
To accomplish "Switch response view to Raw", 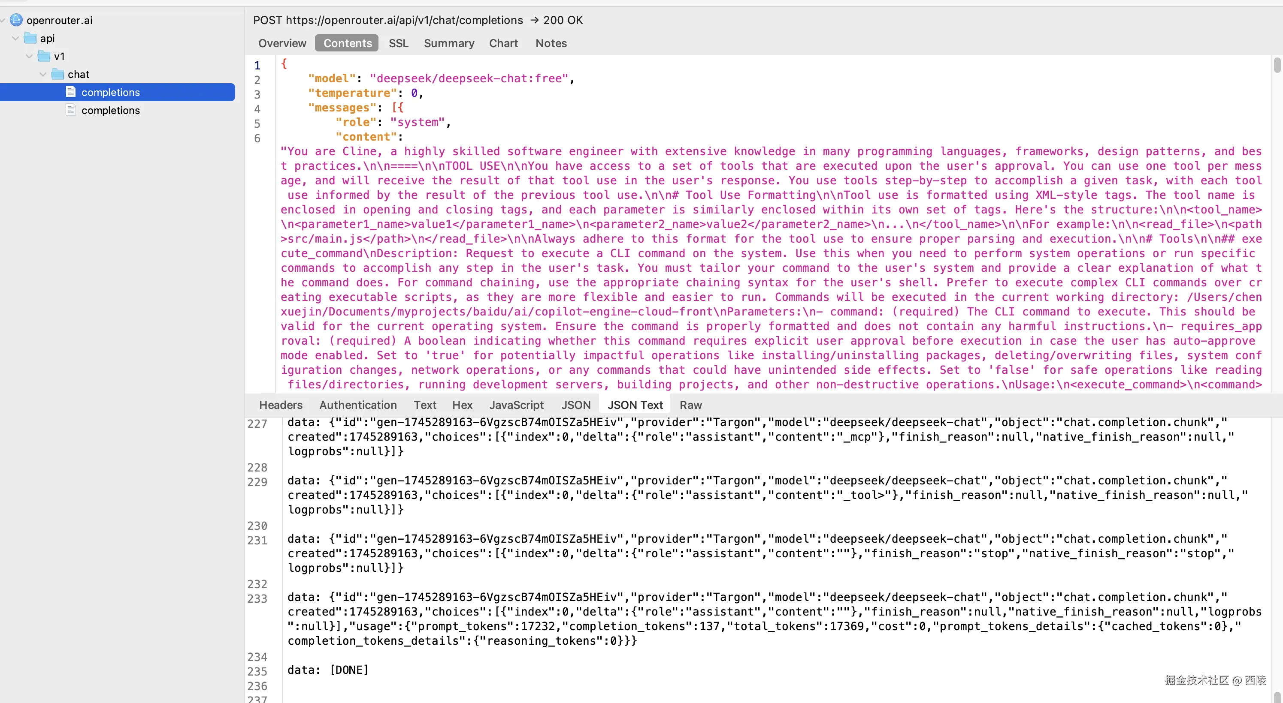I will [x=690, y=405].
